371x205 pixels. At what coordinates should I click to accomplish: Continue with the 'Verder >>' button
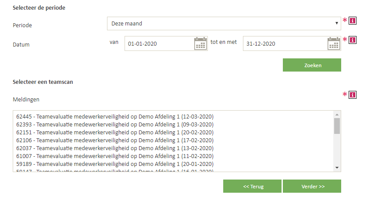(312, 186)
